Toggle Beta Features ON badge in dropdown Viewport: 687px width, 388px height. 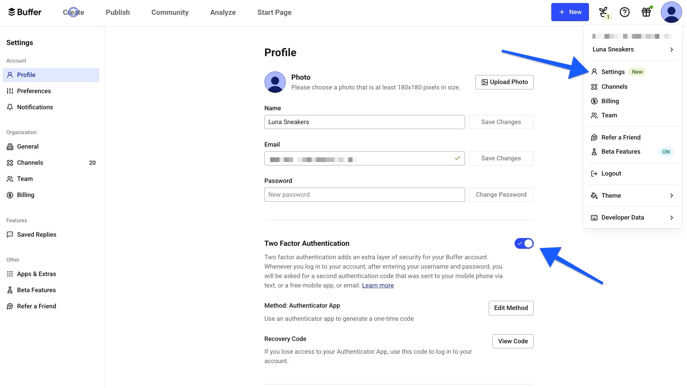tap(665, 152)
